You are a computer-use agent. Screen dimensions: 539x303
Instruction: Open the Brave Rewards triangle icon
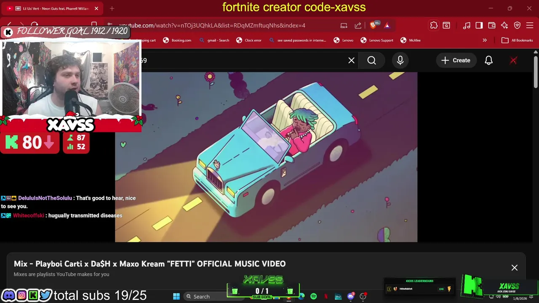[x=387, y=25]
